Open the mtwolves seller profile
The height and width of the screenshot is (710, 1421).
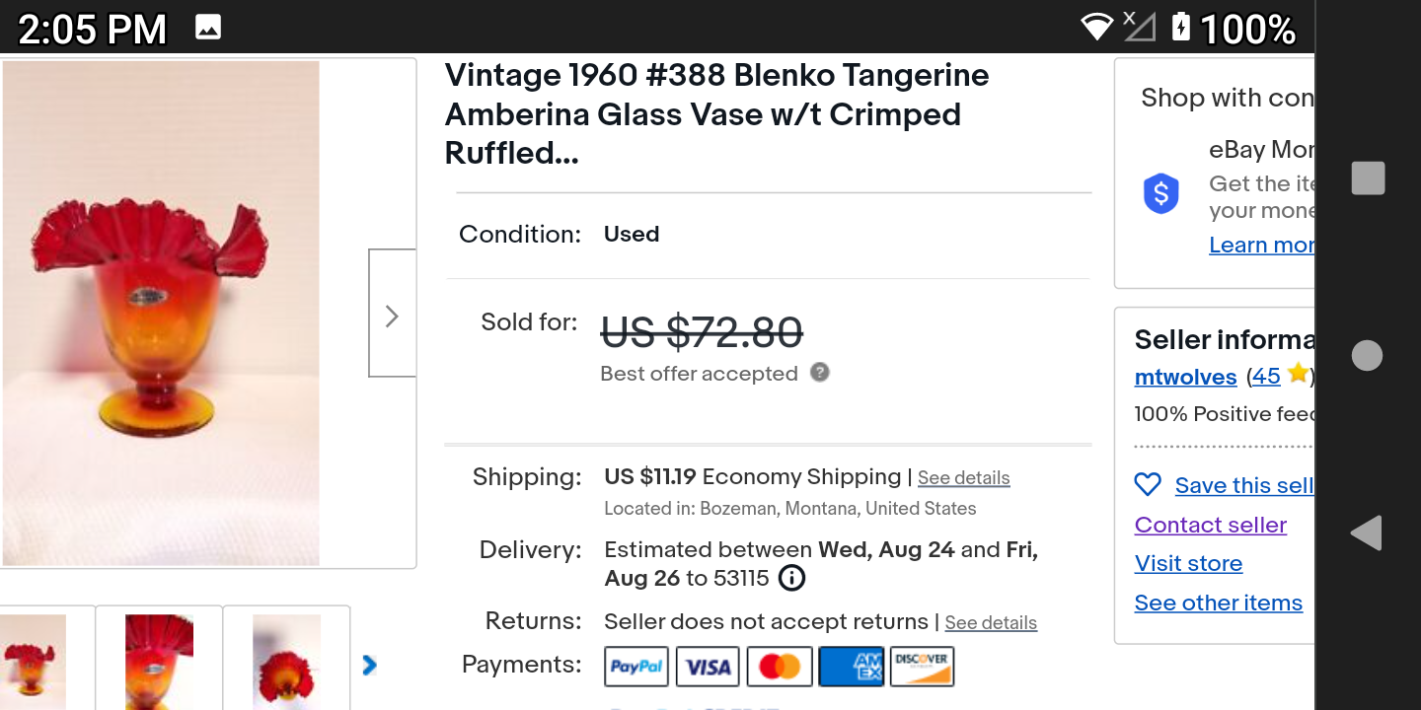point(1185,377)
